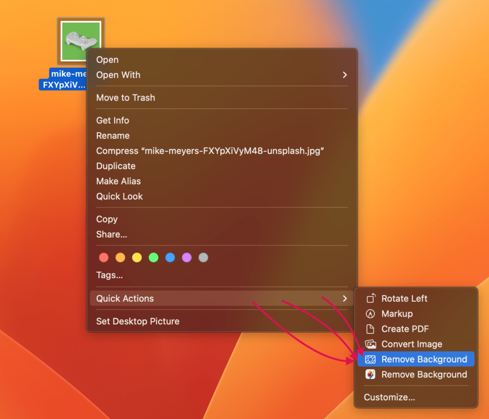Open the Quick Actions menu item
This screenshot has height=419, width=489.
point(222,298)
